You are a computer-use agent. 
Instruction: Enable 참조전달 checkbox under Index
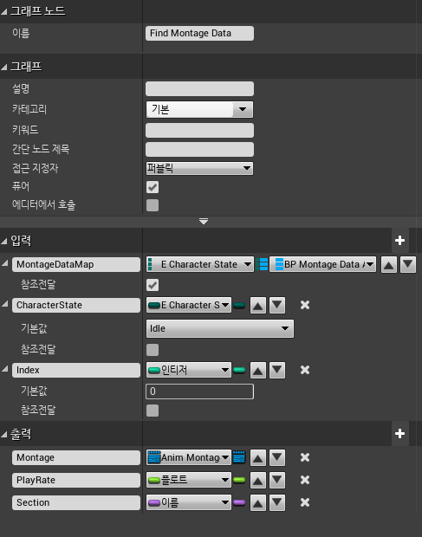(x=153, y=411)
